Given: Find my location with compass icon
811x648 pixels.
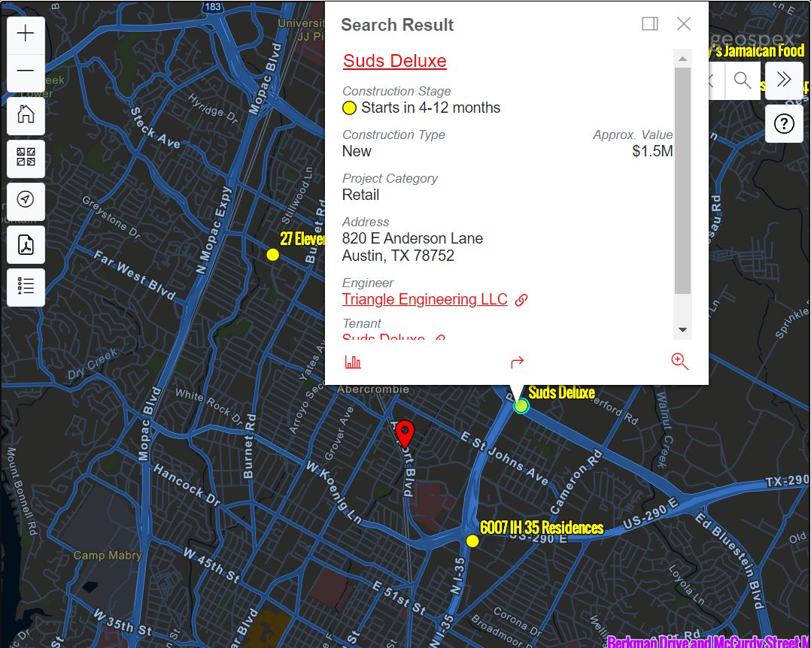Looking at the screenshot, I should coord(26,201).
